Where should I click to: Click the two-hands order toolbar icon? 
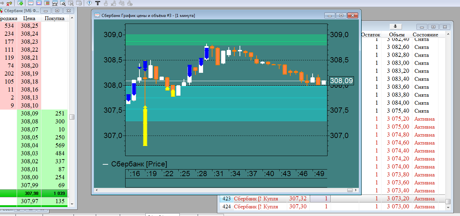(x=122, y=3)
